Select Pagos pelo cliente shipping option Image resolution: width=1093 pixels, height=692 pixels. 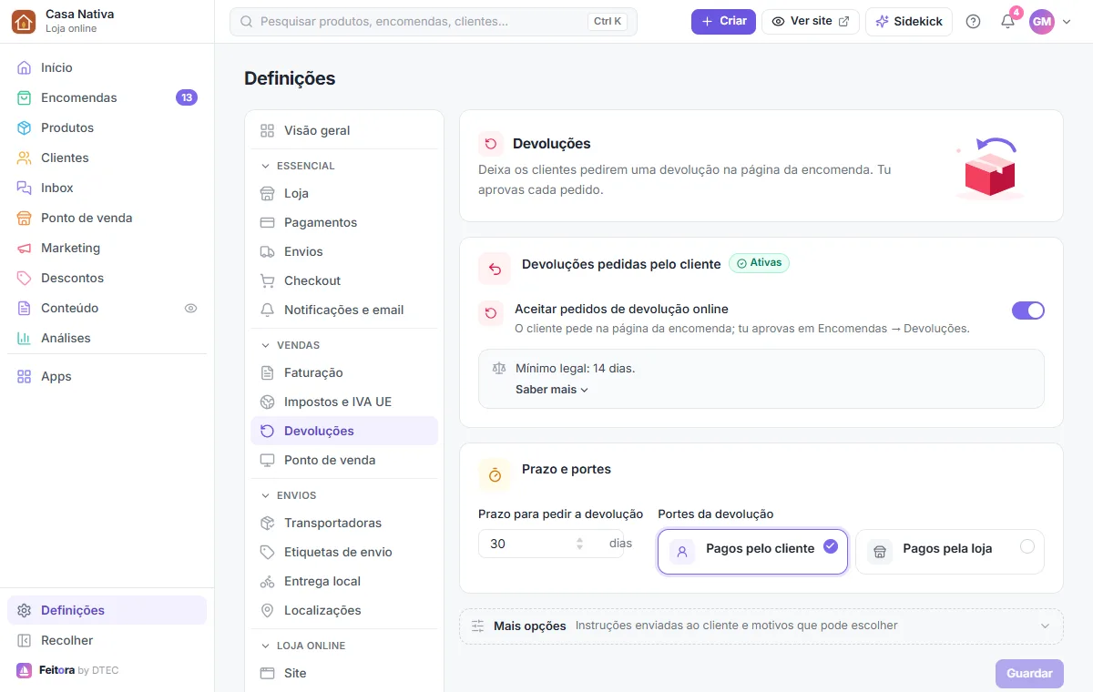pyautogui.click(x=752, y=552)
